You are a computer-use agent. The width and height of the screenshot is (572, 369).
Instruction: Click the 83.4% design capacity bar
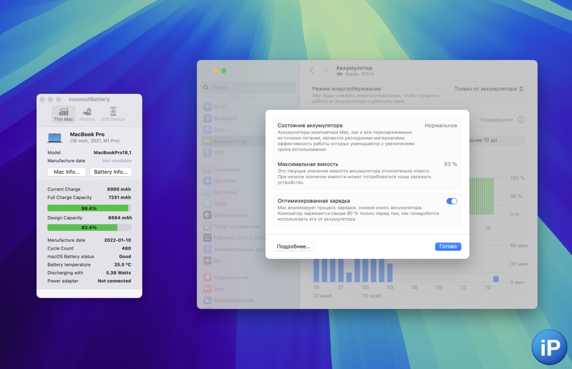pyautogui.click(x=89, y=228)
